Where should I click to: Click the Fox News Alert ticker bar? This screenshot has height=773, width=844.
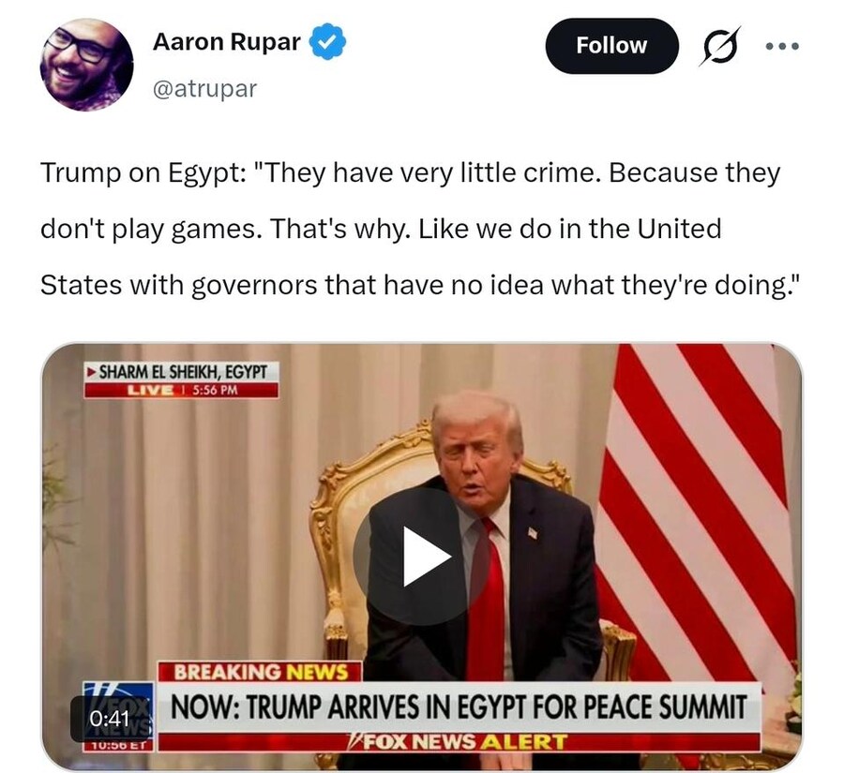point(460,742)
